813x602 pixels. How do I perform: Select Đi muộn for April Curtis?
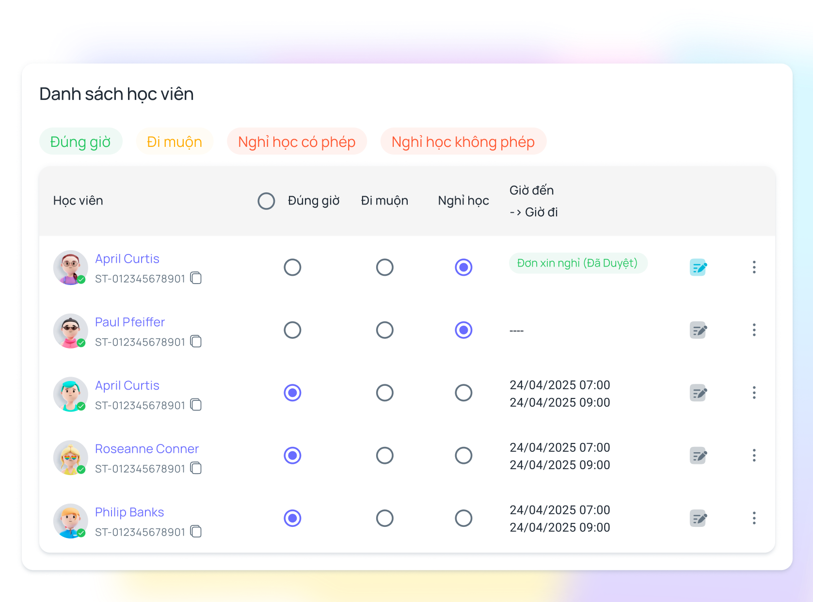coord(384,267)
